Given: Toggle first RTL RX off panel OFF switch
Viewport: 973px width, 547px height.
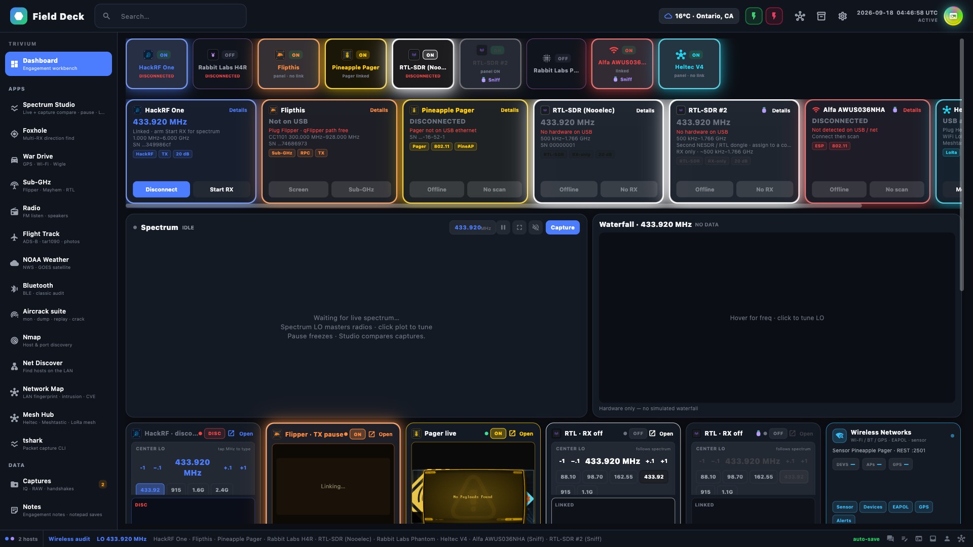Looking at the screenshot, I should point(638,434).
